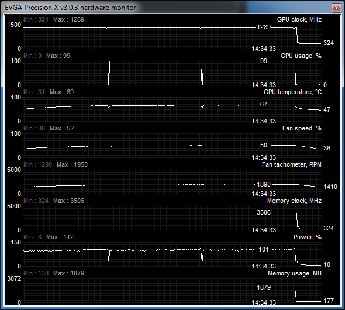Select the 'GPU usage, %' graph label
The height and width of the screenshot is (310, 345).
[301, 56]
